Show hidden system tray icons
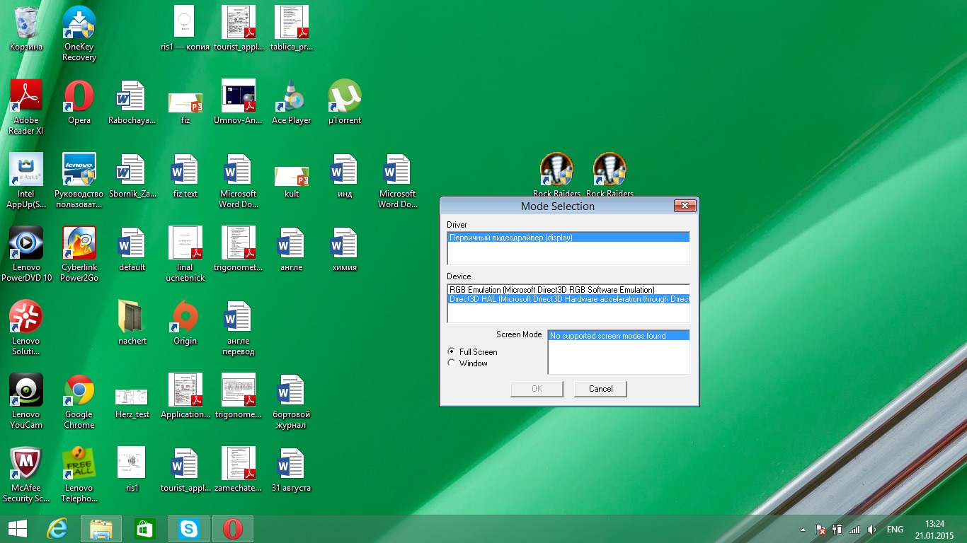 (803, 530)
